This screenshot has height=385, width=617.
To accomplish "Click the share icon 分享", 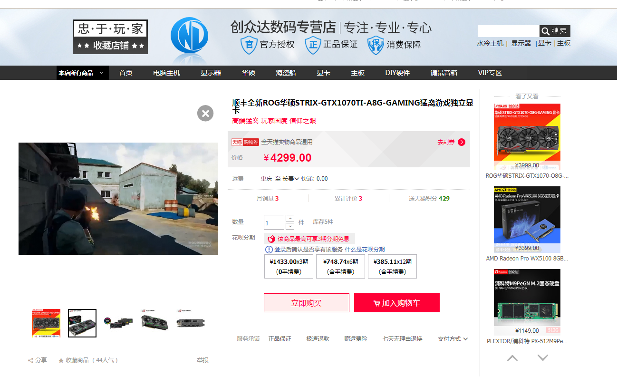I will pyautogui.click(x=31, y=361).
